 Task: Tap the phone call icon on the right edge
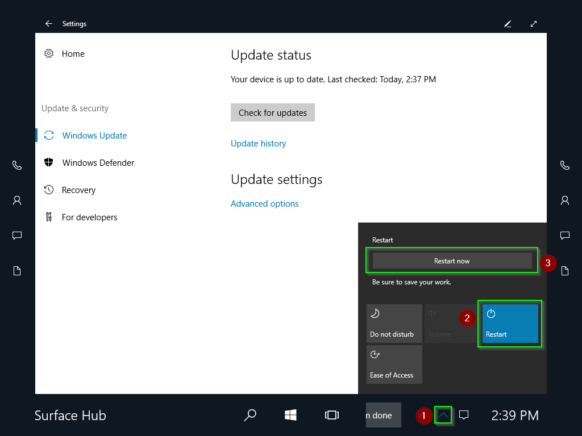click(x=564, y=165)
